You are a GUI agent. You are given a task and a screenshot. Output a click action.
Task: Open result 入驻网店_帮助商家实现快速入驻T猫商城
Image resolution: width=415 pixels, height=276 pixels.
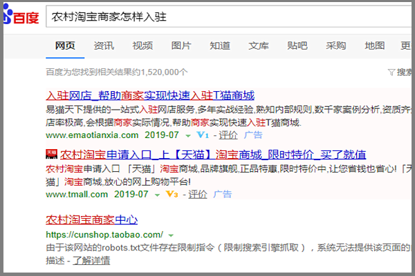[x=150, y=95]
